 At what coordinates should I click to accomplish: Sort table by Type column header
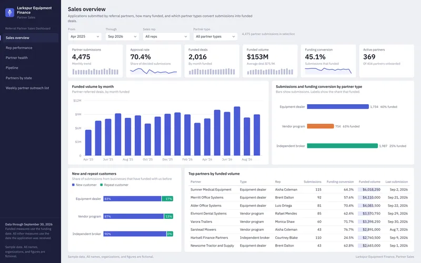[243, 182]
